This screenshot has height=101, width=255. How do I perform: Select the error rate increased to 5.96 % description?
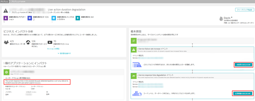tap(162, 51)
